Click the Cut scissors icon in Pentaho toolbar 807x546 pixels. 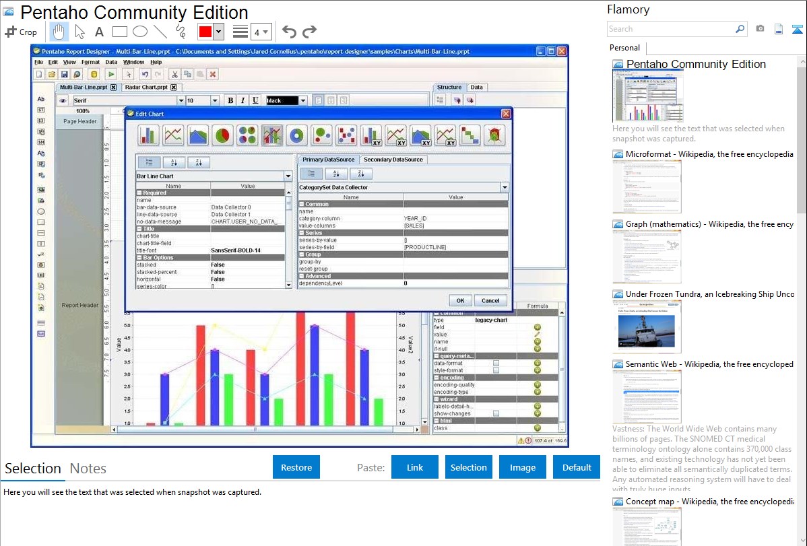point(174,74)
